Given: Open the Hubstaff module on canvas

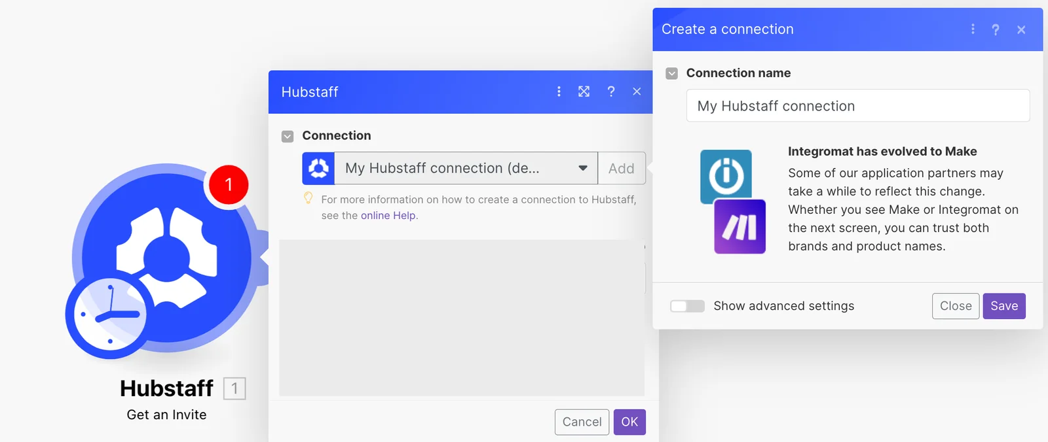Looking at the screenshot, I should coord(167,258).
